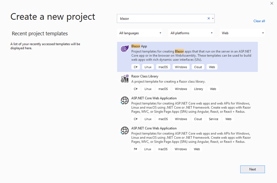Click the Web tag under Blazor App

[x=212, y=67]
